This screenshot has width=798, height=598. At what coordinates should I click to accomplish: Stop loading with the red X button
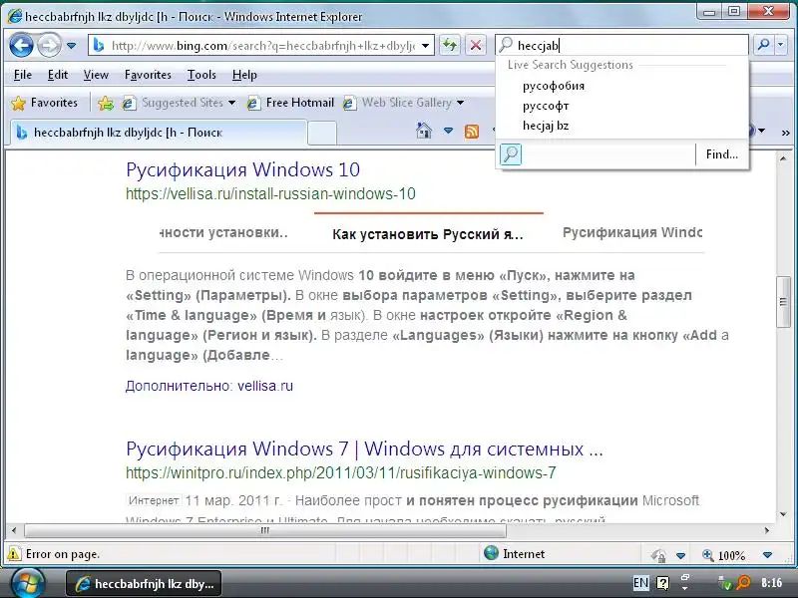coord(476,45)
